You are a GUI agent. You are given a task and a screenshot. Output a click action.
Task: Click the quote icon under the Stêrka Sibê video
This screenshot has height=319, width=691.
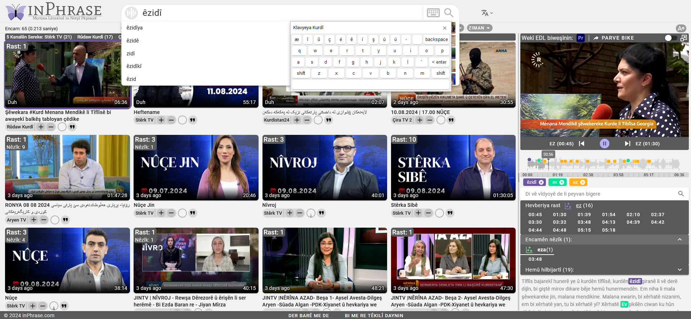450,213
